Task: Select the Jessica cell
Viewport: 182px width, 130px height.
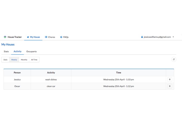Action: point(17,79)
